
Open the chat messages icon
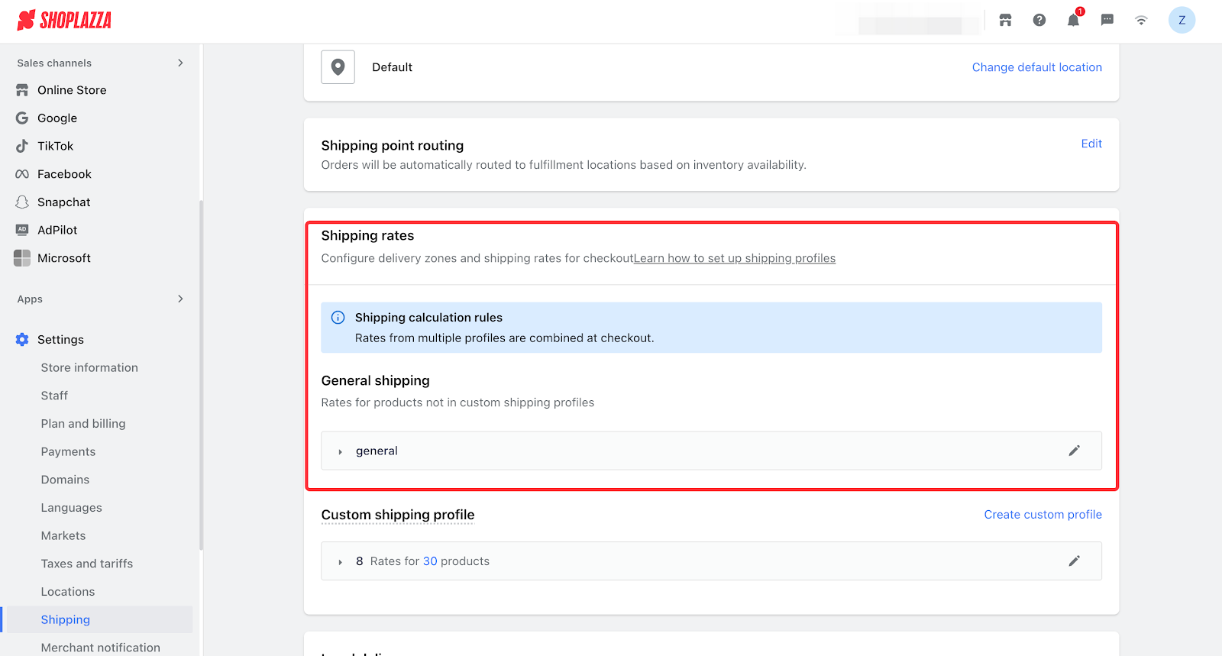coord(1107,21)
